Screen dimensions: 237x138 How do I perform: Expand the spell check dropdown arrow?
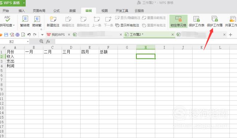pyautogui.click(x=14, y=25)
